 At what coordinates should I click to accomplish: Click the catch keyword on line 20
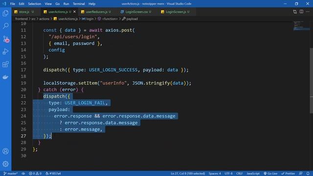[50, 89]
